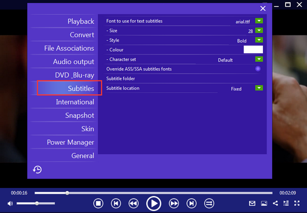
Task: Skip to the previous track
Action: click(116, 203)
